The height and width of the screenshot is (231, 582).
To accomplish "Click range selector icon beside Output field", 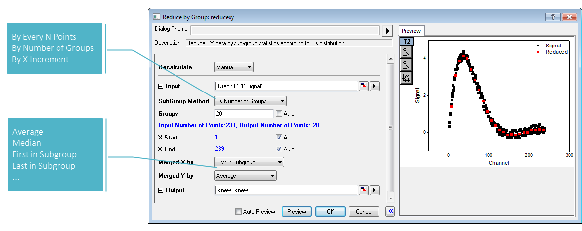I will [x=364, y=190].
